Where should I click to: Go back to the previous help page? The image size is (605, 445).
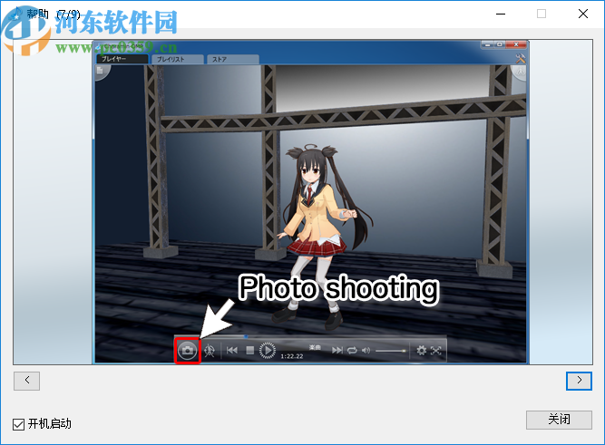pyautogui.click(x=26, y=381)
